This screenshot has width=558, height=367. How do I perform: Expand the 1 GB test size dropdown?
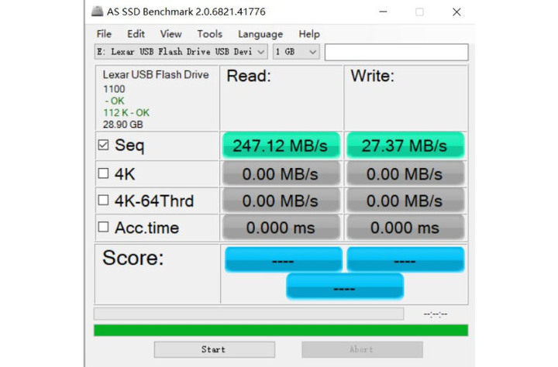296,52
